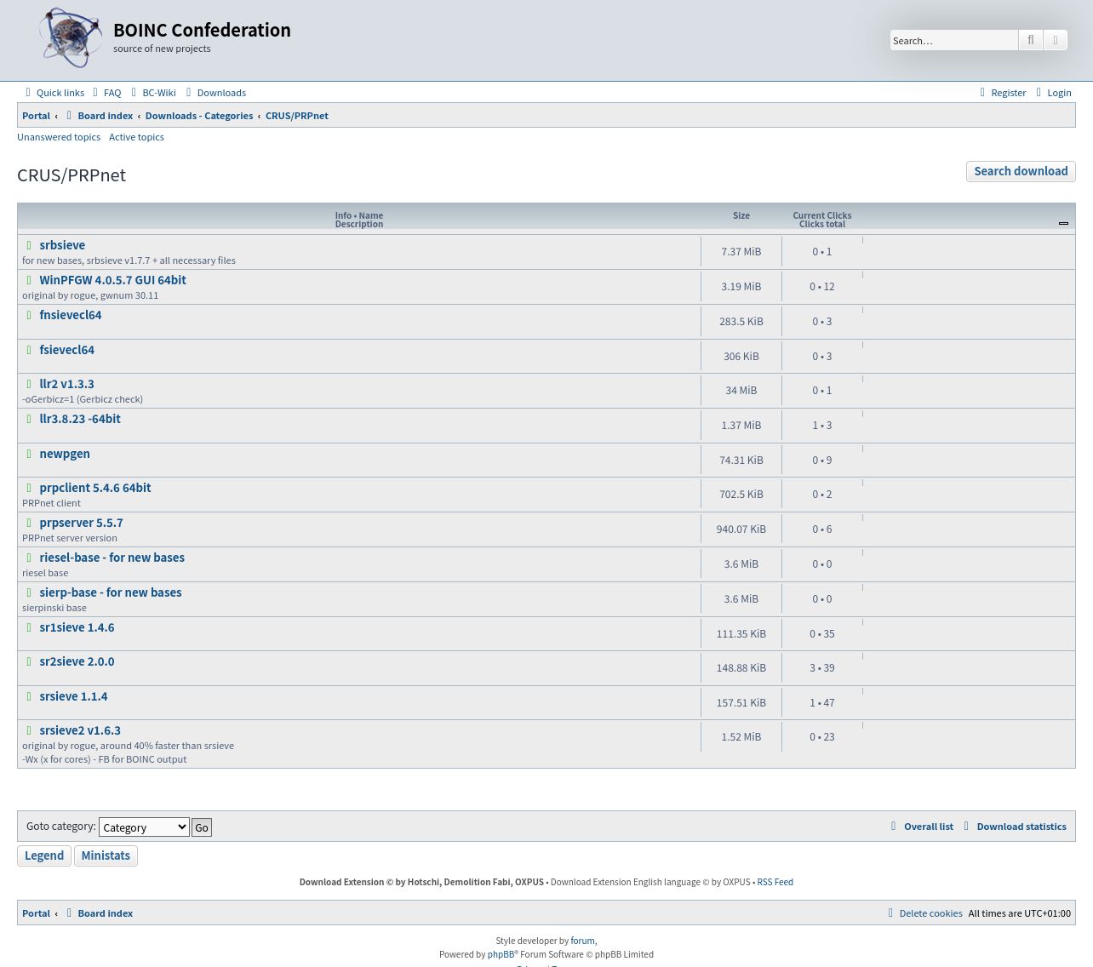Click the icon beside fsievecl64
This screenshot has height=967, width=1093.
(29, 350)
